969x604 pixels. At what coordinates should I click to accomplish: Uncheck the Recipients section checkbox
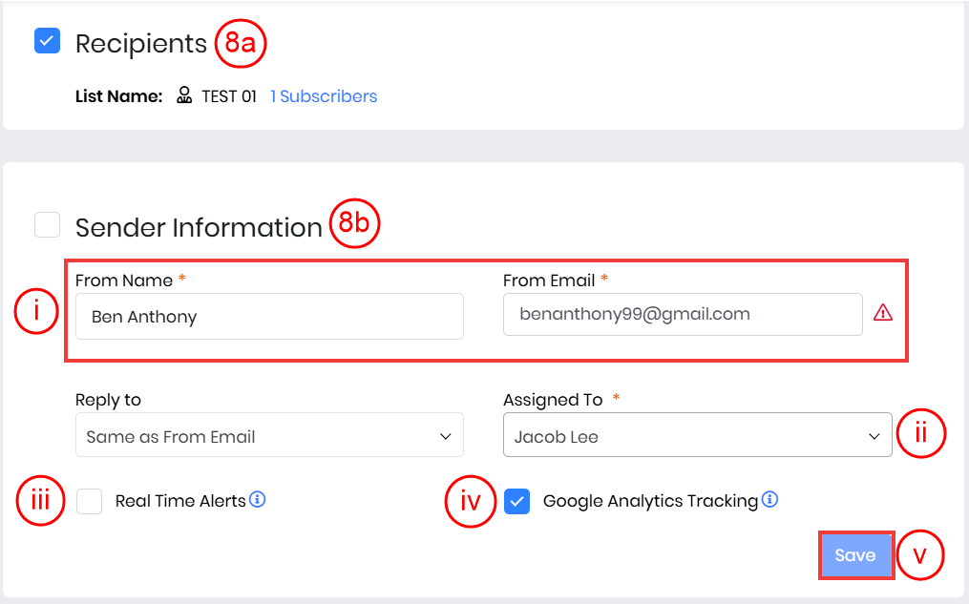[47, 41]
